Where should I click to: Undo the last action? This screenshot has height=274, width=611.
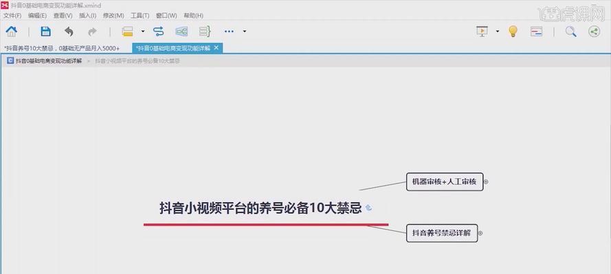[69, 32]
